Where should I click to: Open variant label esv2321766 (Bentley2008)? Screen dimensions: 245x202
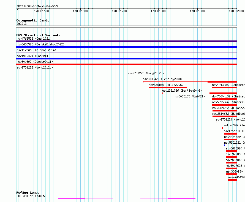(x=182, y=91)
